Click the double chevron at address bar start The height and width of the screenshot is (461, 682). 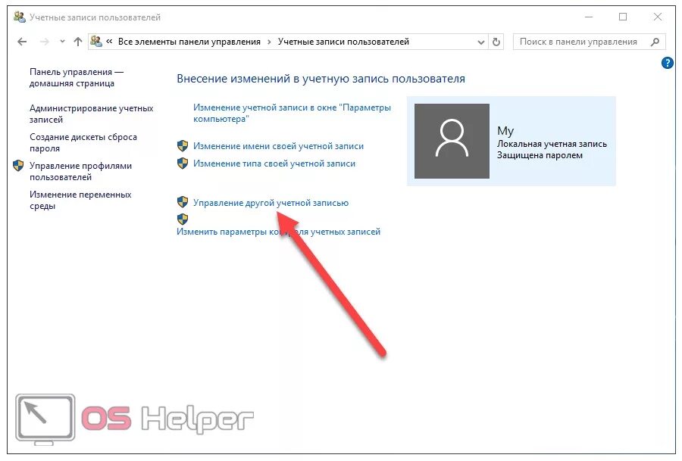click(x=109, y=42)
